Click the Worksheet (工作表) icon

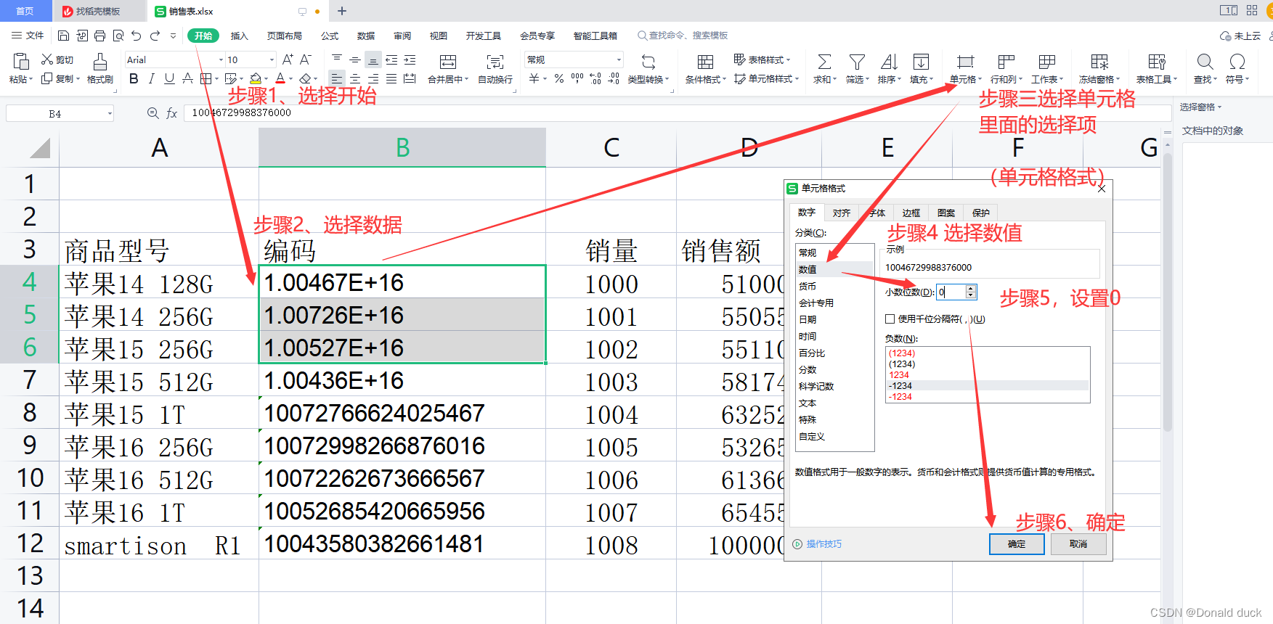(1046, 62)
